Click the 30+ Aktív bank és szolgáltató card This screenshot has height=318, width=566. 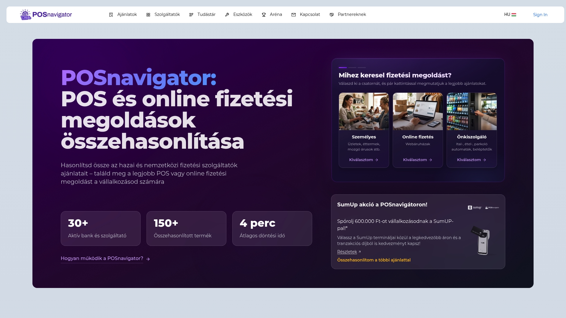tap(101, 228)
